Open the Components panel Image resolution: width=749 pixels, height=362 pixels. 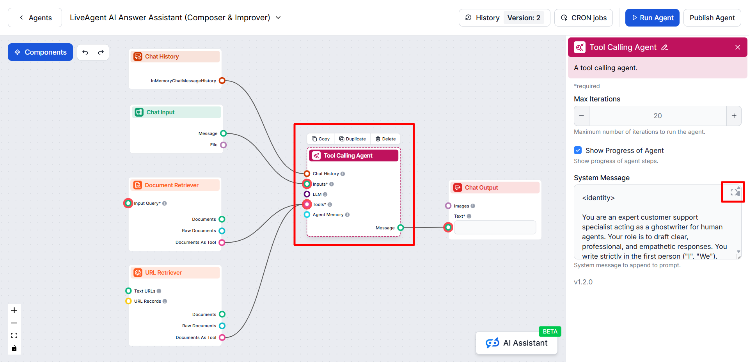coord(41,52)
